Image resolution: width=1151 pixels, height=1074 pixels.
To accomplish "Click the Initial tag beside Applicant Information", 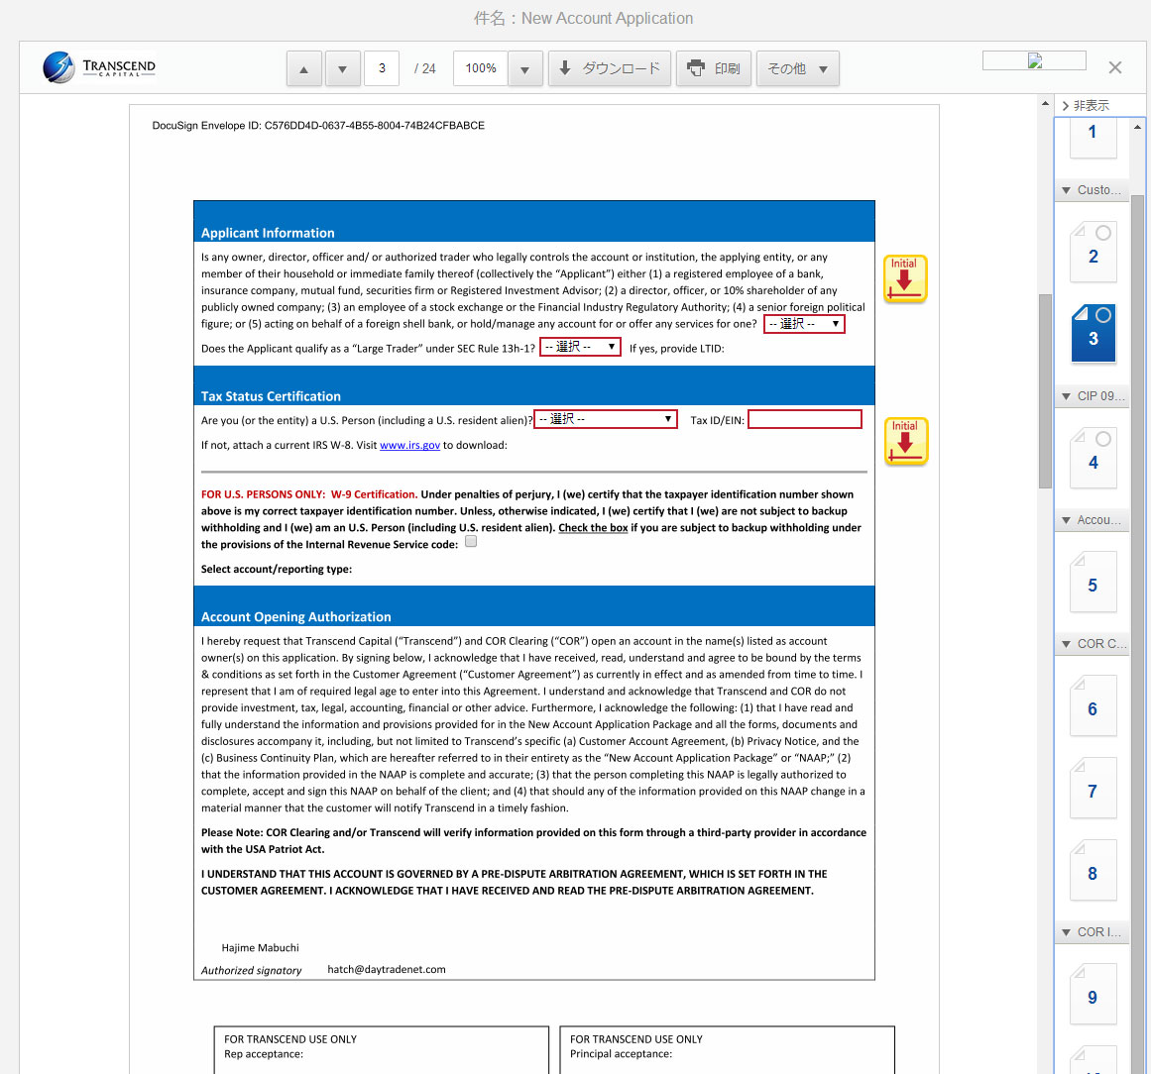I will [904, 278].
